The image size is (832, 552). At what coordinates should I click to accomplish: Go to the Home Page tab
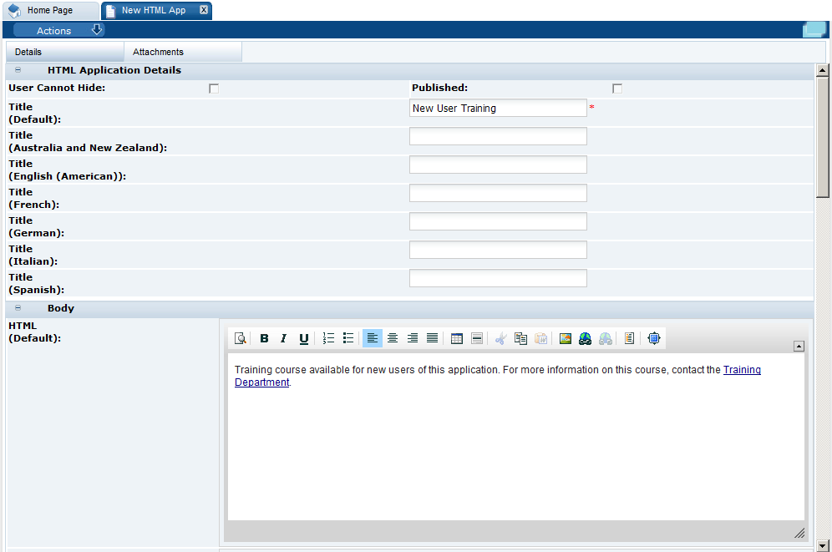52,11
